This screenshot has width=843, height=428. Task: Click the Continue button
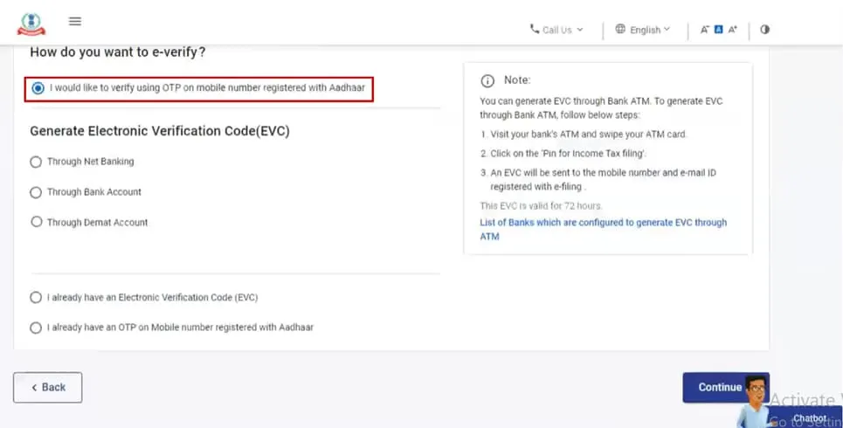(726, 388)
